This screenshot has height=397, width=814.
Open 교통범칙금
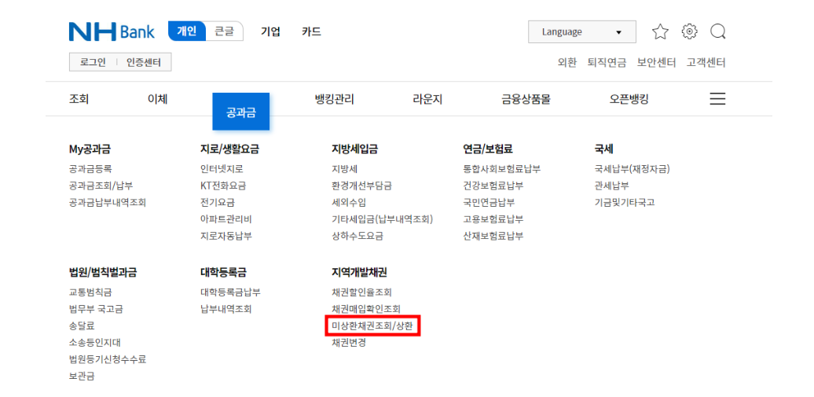(x=90, y=292)
